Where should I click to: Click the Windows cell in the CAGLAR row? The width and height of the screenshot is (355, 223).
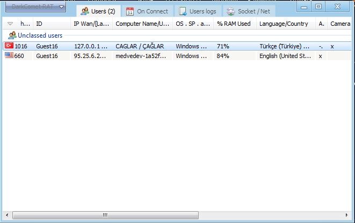click(191, 46)
